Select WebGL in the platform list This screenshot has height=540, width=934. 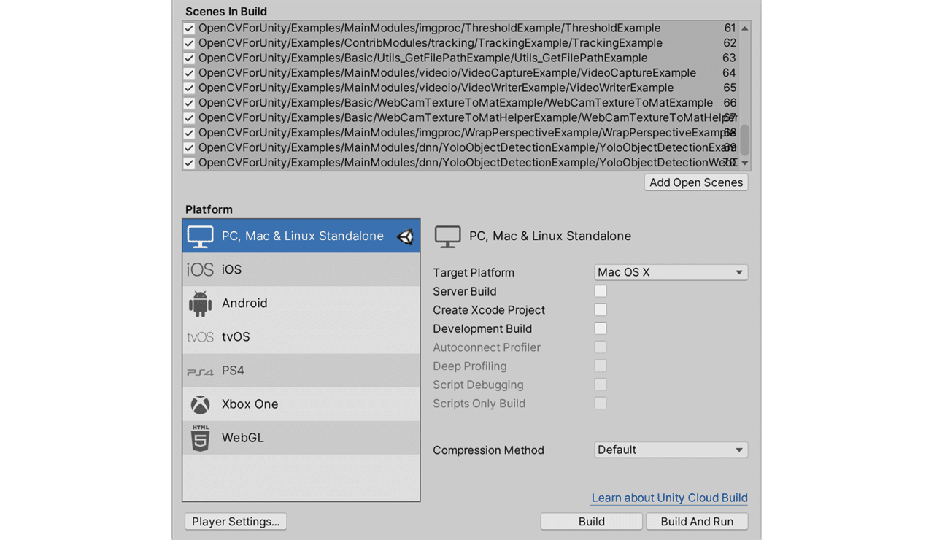301,438
